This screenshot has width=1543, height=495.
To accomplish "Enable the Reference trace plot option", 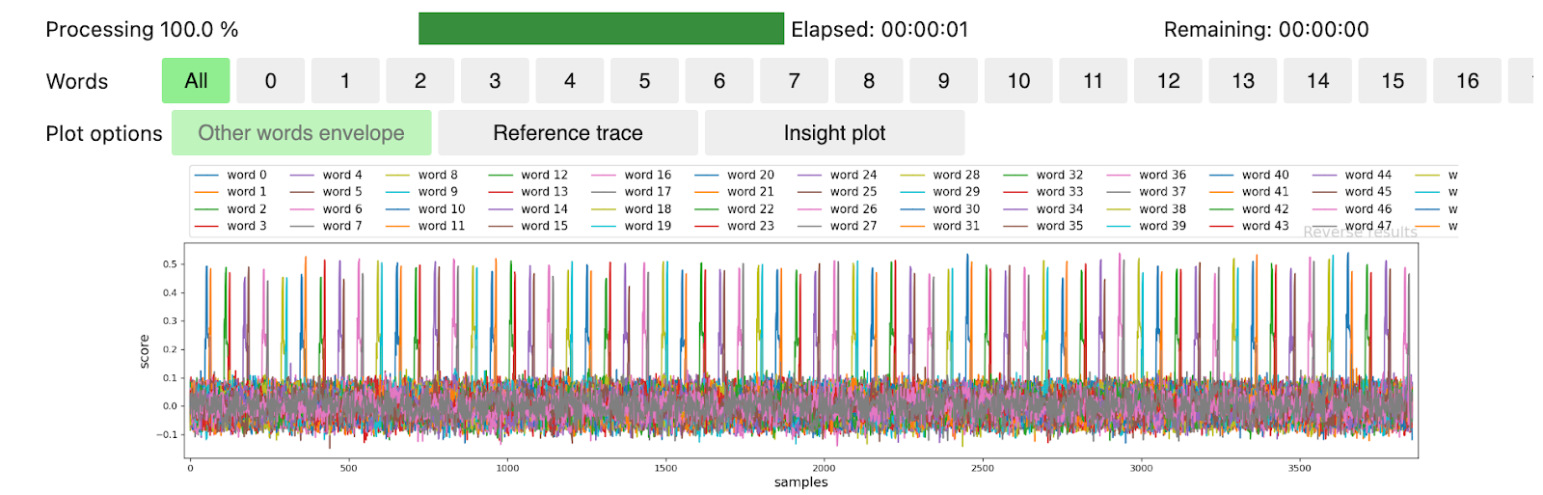I will (x=567, y=133).
